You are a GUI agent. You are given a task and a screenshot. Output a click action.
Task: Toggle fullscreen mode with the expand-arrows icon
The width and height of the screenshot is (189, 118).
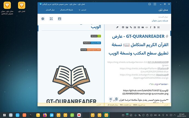pos(51,19)
